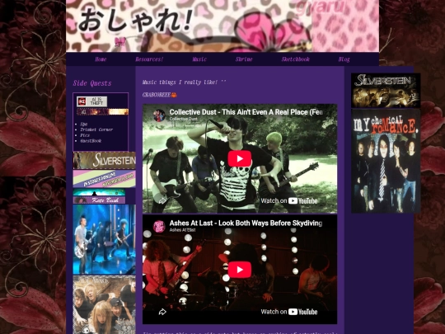
Task: Click the teal silhouette banner above Kate Bush
Action: (99, 192)
